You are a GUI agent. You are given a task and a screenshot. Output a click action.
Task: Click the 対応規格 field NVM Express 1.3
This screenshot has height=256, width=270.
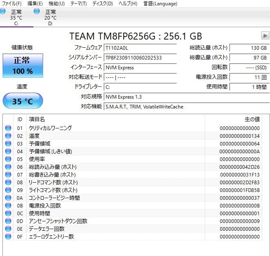click(x=187, y=97)
